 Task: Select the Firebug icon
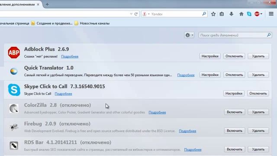14,127
